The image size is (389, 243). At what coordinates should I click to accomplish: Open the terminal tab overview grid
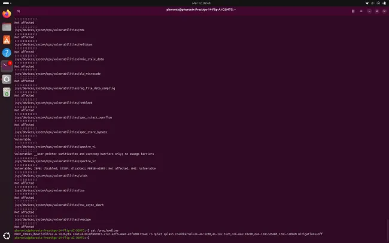pos(353,11)
